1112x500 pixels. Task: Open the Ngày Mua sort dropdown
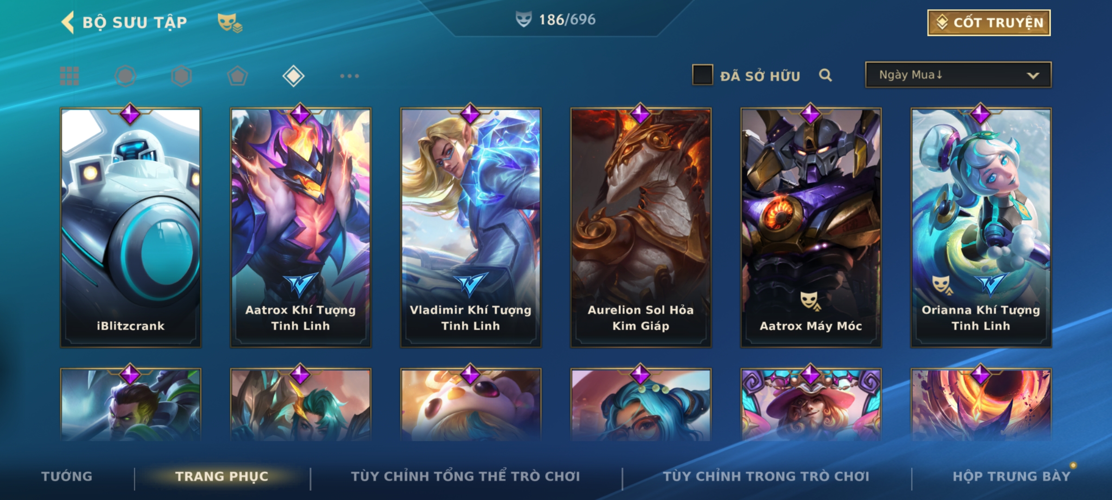coord(958,75)
